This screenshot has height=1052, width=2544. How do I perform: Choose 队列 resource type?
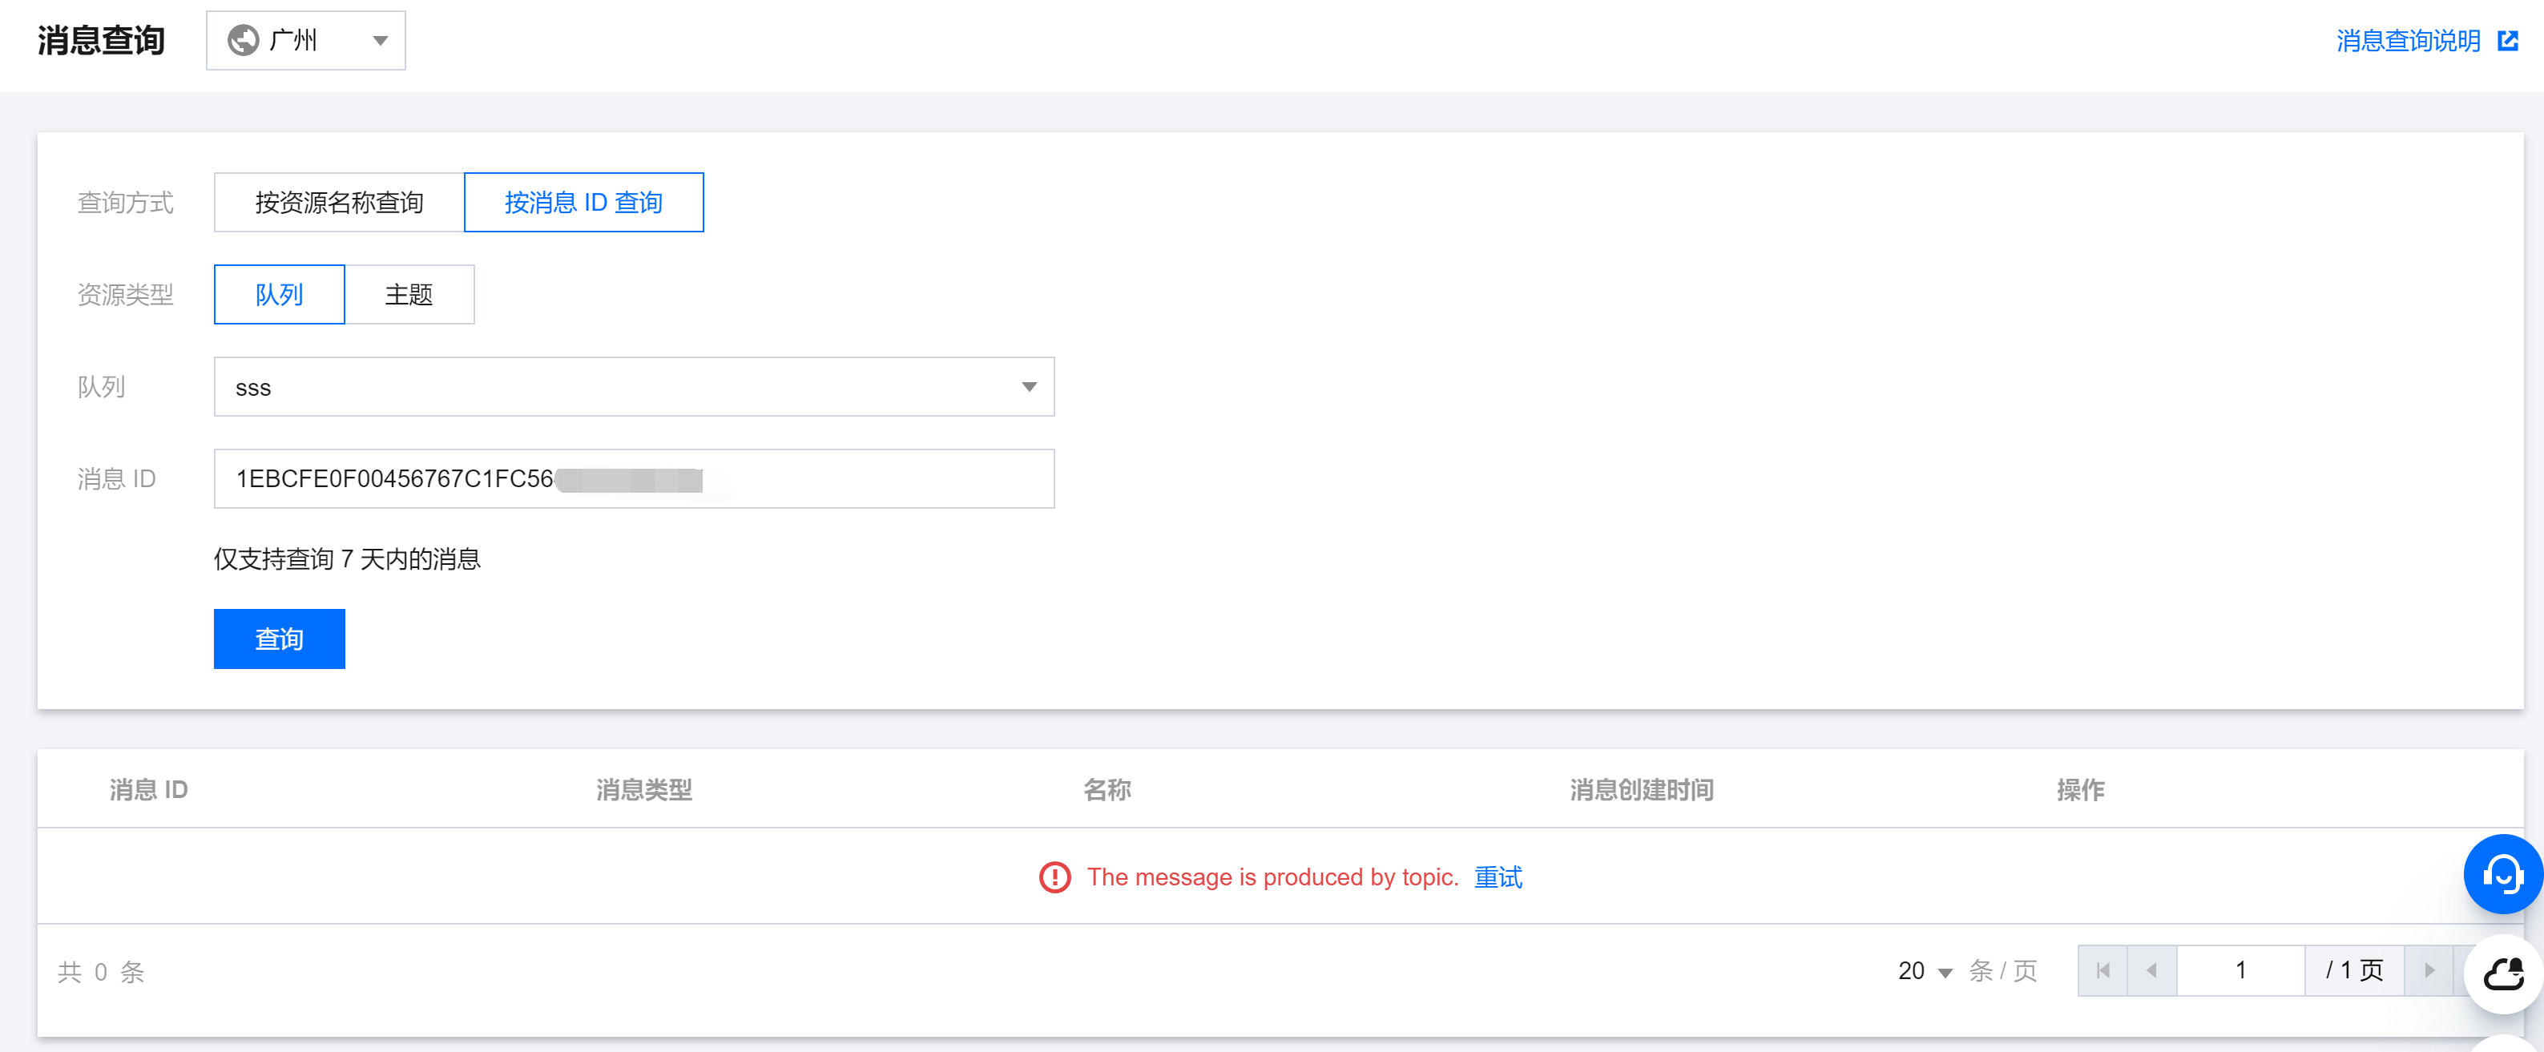click(279, 294)
